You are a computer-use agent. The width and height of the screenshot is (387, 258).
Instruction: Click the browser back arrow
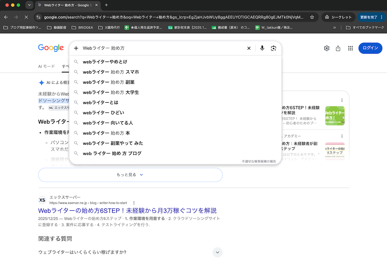click(6, 17)
